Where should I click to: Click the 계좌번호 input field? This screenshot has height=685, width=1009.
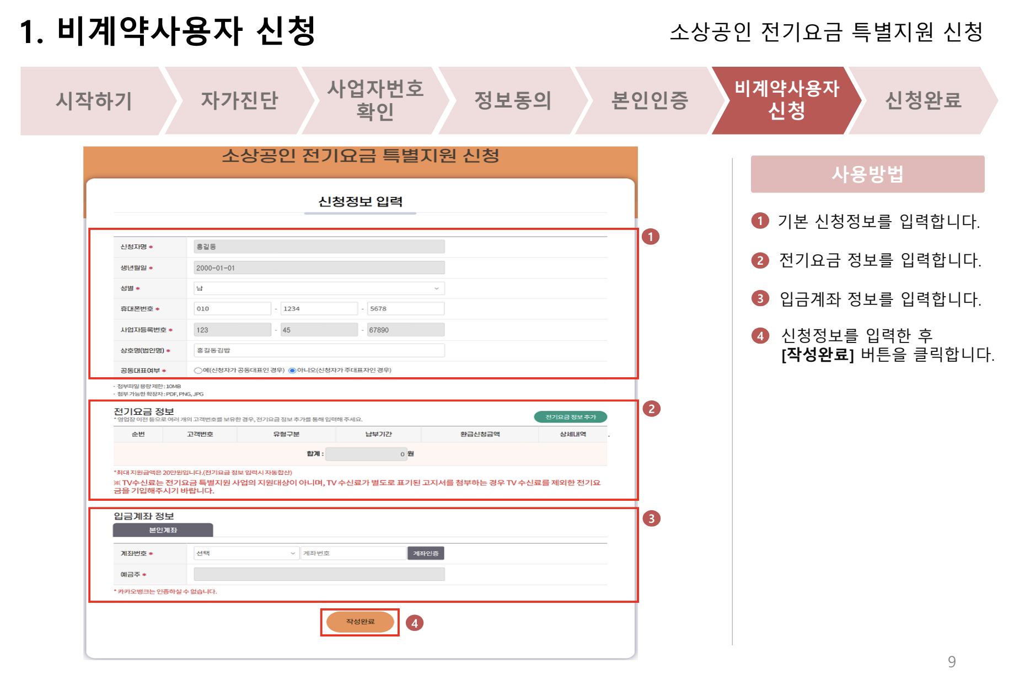point(353,553)
